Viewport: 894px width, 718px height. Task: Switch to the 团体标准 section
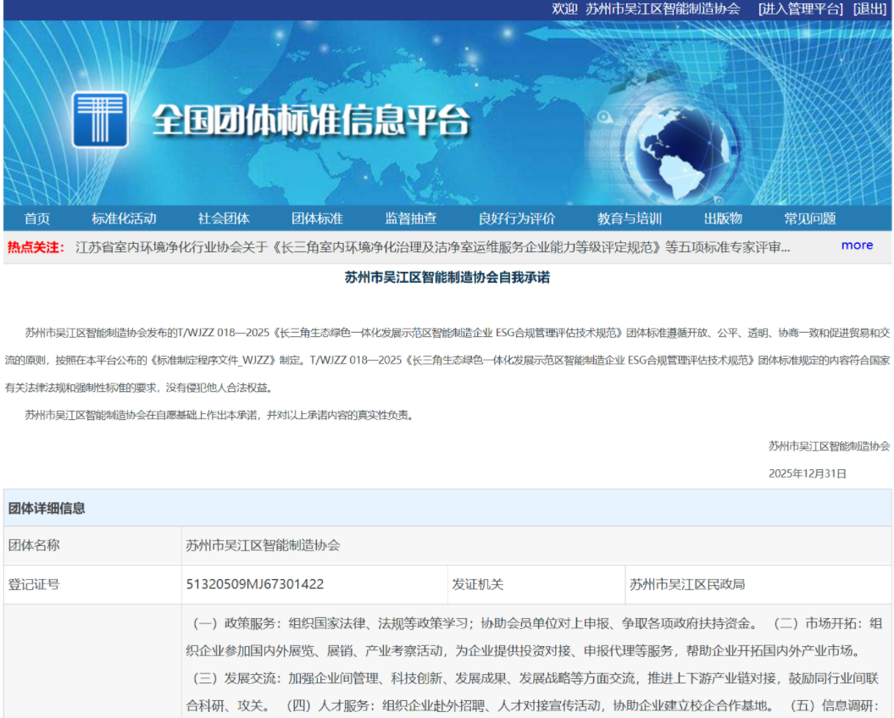click(319, 218)
